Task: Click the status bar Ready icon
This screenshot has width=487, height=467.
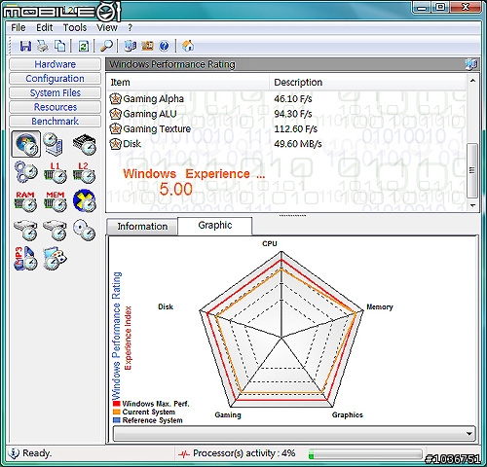Action: click(x=14, y=453)
